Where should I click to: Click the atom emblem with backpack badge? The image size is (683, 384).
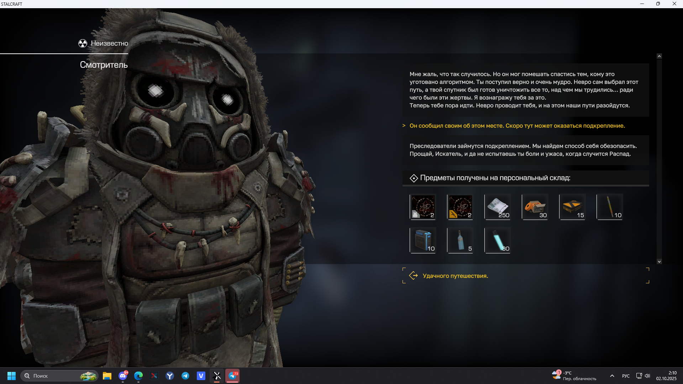[423, 207]
